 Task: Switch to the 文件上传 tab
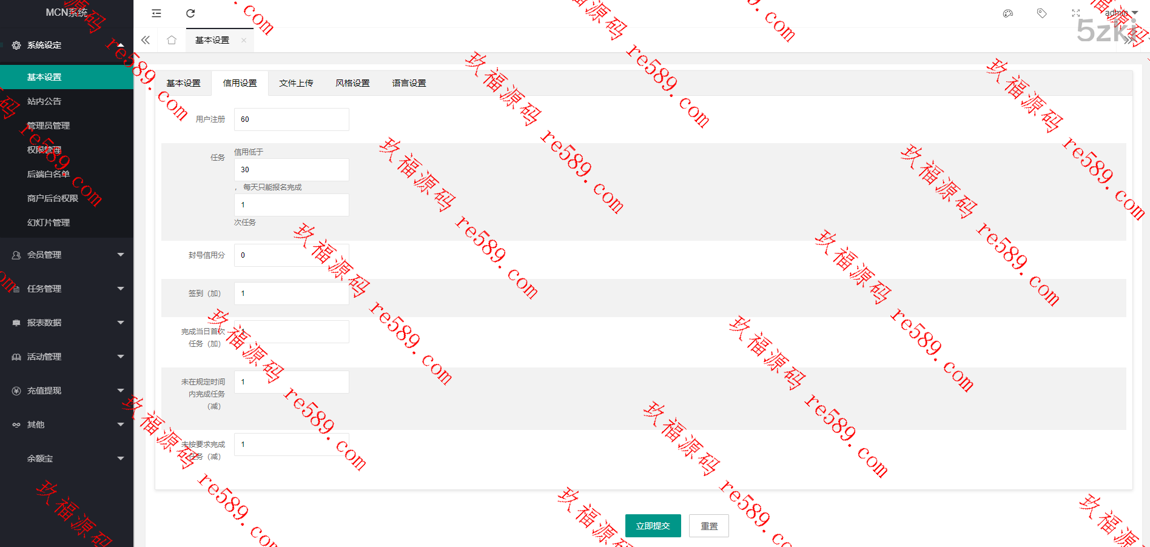tap(296, 83)
